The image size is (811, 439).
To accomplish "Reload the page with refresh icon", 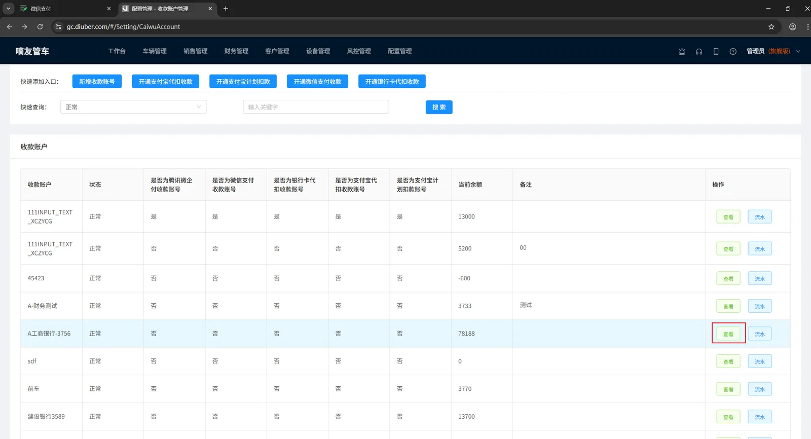I will [x=40, y=27].
